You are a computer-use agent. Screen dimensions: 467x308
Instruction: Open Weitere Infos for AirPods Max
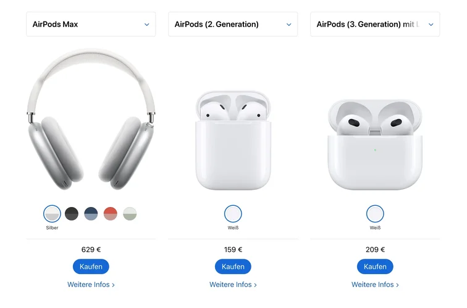91,285
